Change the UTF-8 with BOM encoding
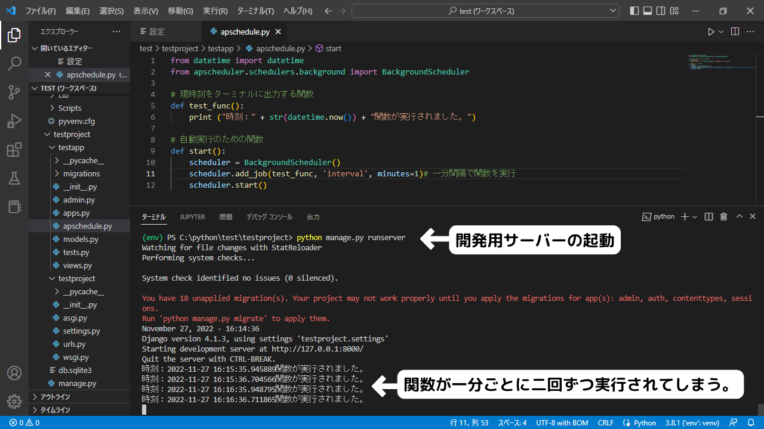Image resolution: width=764 pixels, height=429 pixels. tap(562, 423)
